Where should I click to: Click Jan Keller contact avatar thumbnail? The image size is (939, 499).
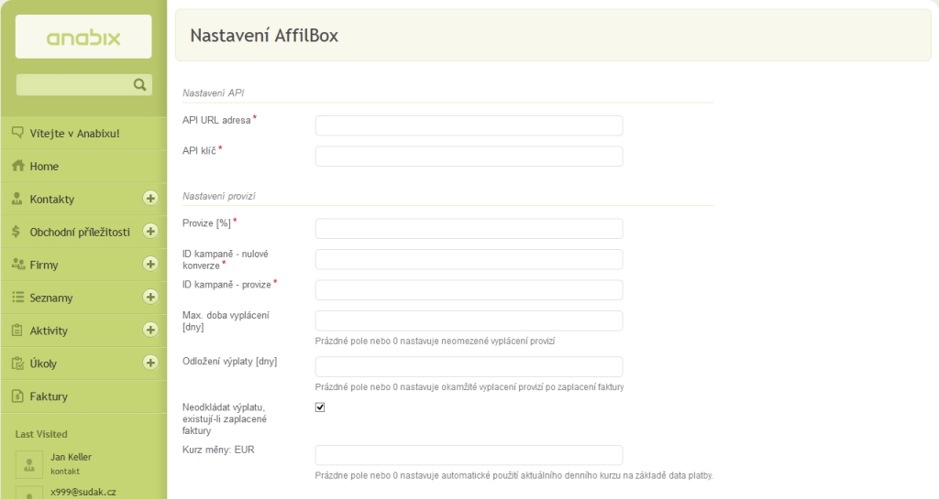click(x=28, y=464)
